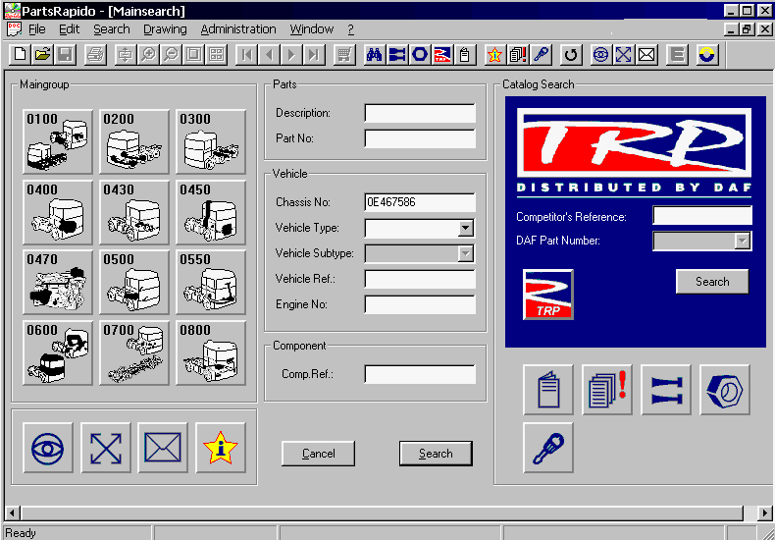Expand the DAF Part Number dropdown
Viewport: 775px width, 540px height.
742,241
